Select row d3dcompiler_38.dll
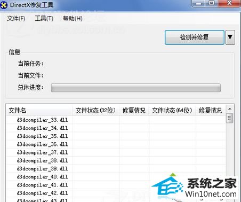Image resolution: width=241 pixels, height=202 pixels. [116, 161]
